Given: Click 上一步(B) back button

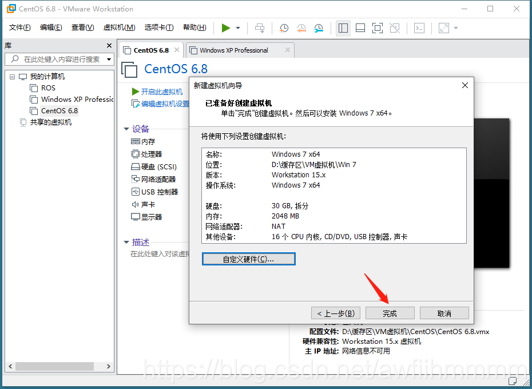Looking at the screenshot, I should [x=336, y=313].
